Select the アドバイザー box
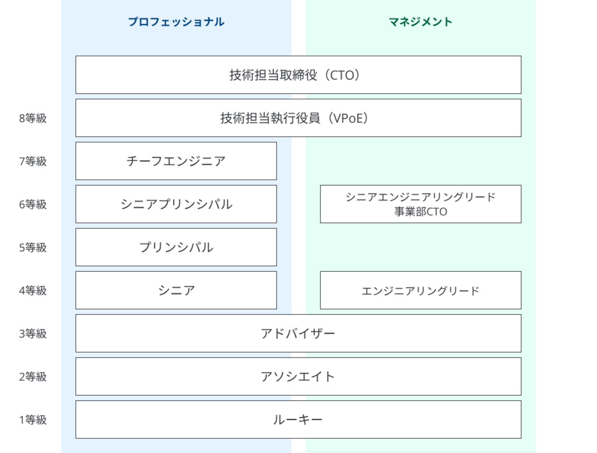597x453 pixels. click(298, 333)
